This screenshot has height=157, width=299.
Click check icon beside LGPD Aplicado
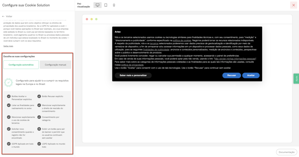click(39, 144)
